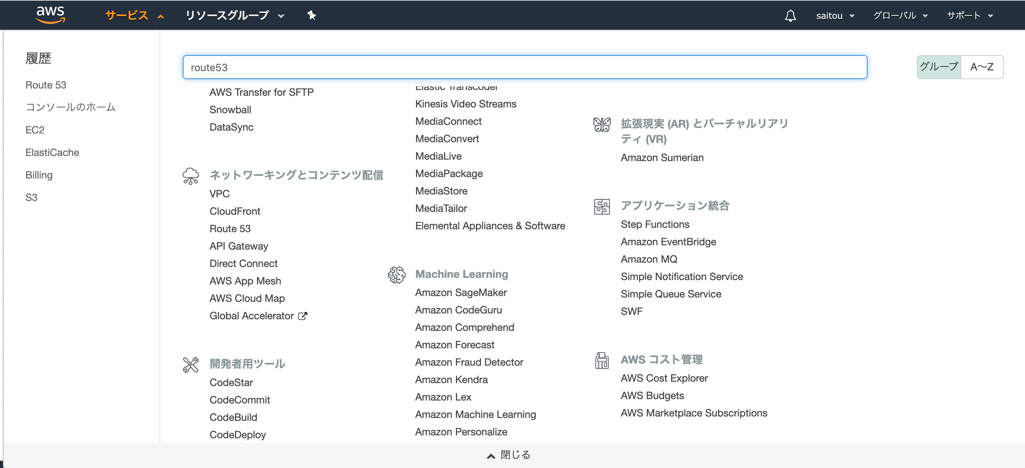Open the DataSync service
Image resolution: width=1025 pixels, height=468 pixels.
coord(231,127)
